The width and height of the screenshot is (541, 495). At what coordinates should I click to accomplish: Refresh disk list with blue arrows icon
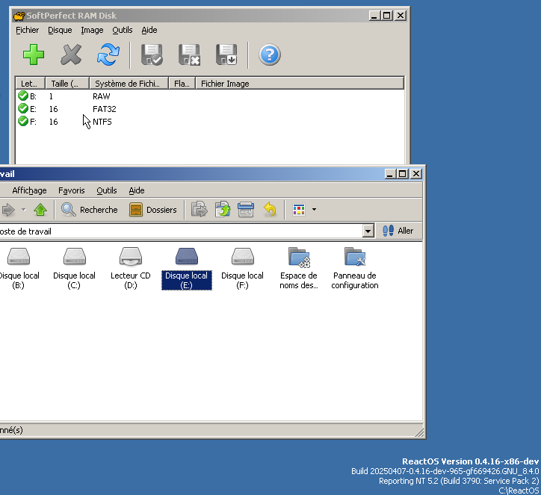[x=108, y=55]
